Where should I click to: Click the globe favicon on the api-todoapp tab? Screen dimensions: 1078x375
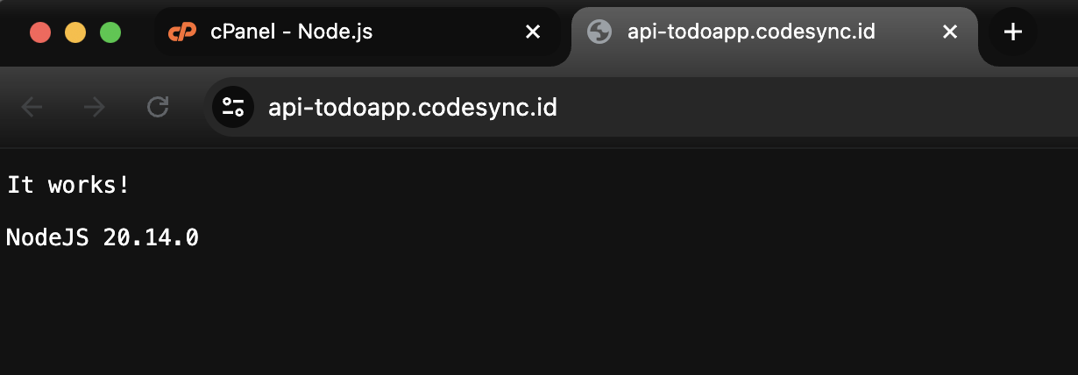pos(599,32)
